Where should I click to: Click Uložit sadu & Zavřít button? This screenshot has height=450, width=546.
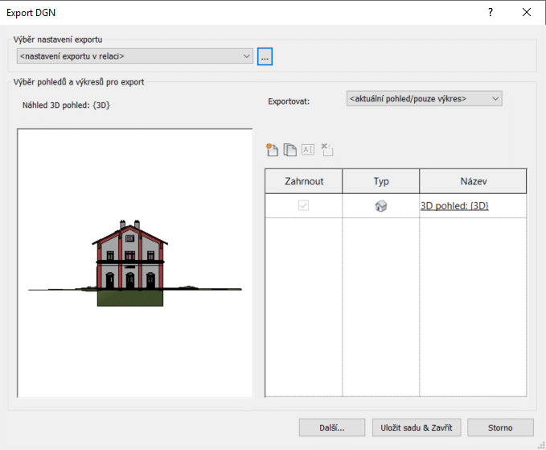[x=417, y=427]
